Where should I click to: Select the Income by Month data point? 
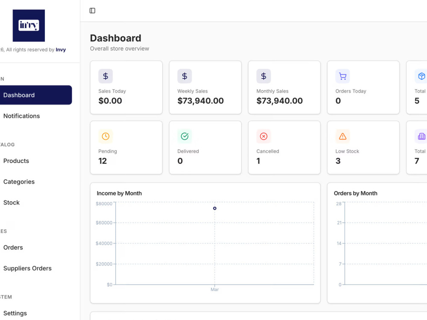215,208
